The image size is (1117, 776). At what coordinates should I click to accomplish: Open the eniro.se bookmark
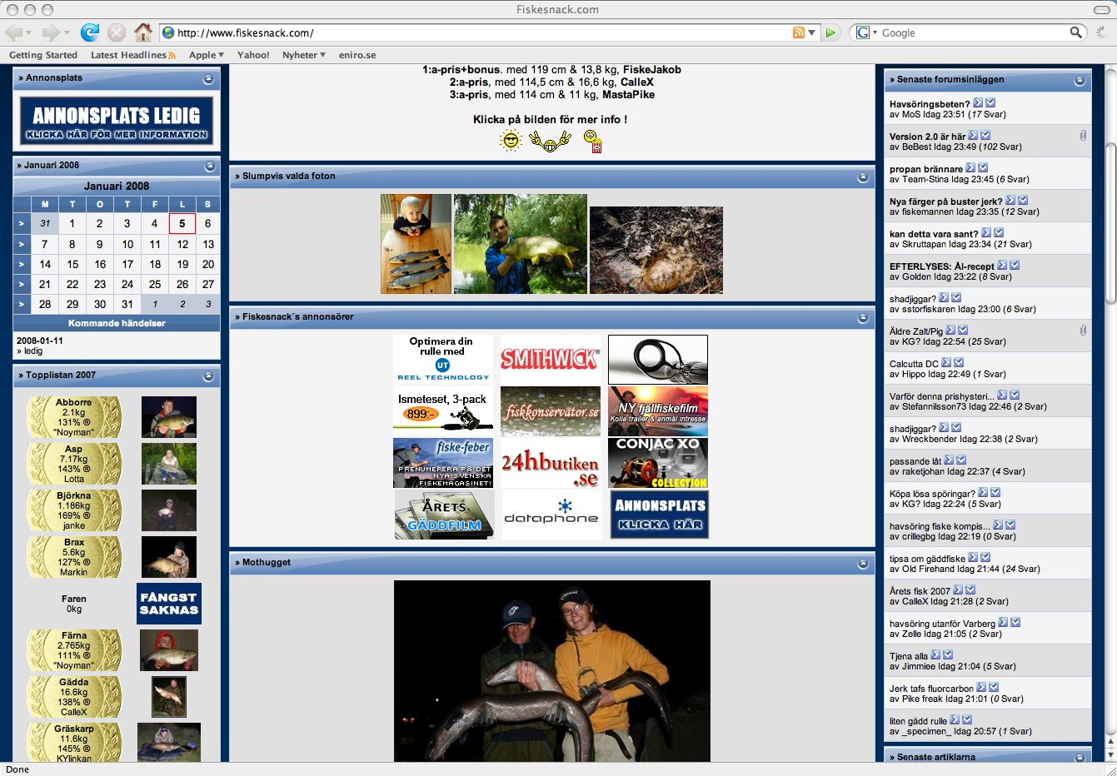(357, 55)
